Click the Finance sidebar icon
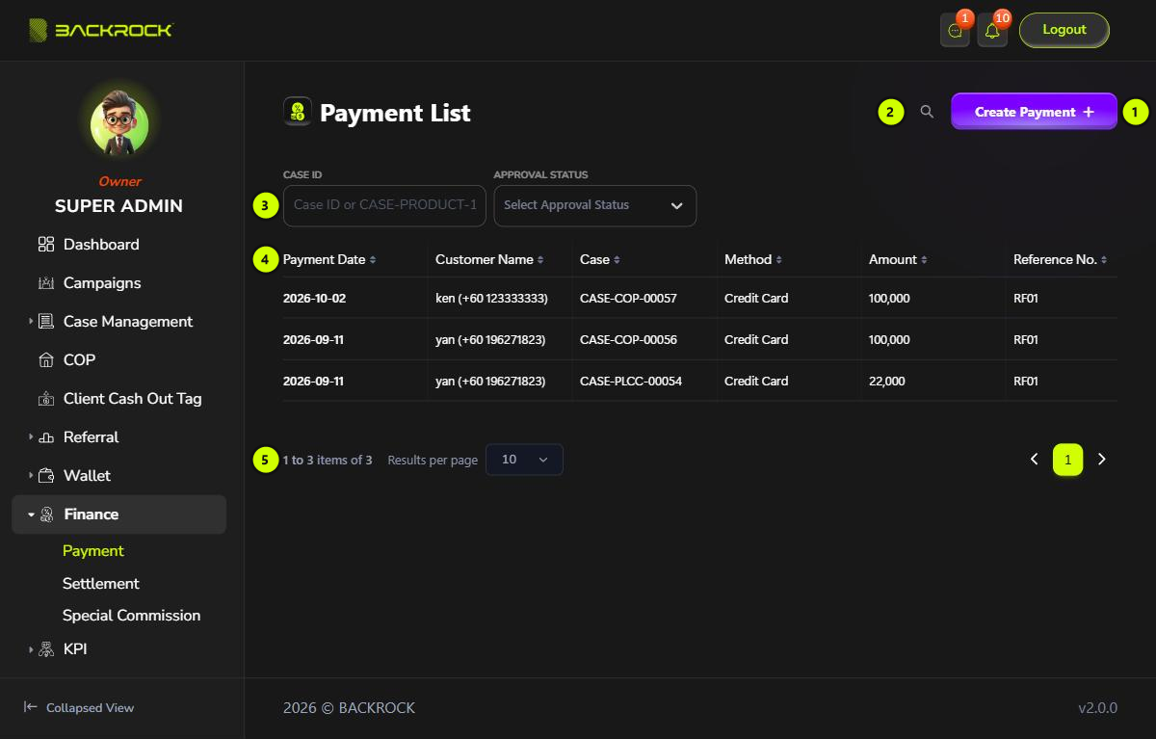The height and width of the screenshot is (739, 1156). pos(46,515)
